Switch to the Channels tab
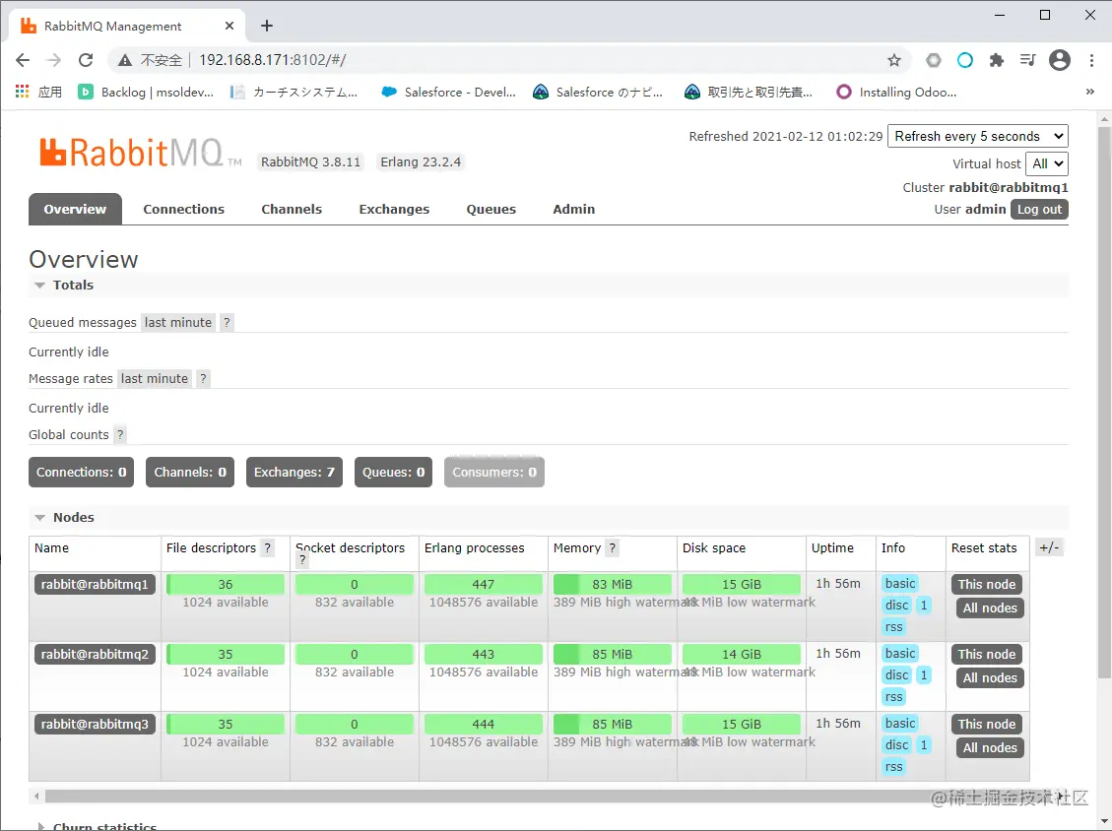The width and height of the screenshot is (1112, 831). pos(292,209)
